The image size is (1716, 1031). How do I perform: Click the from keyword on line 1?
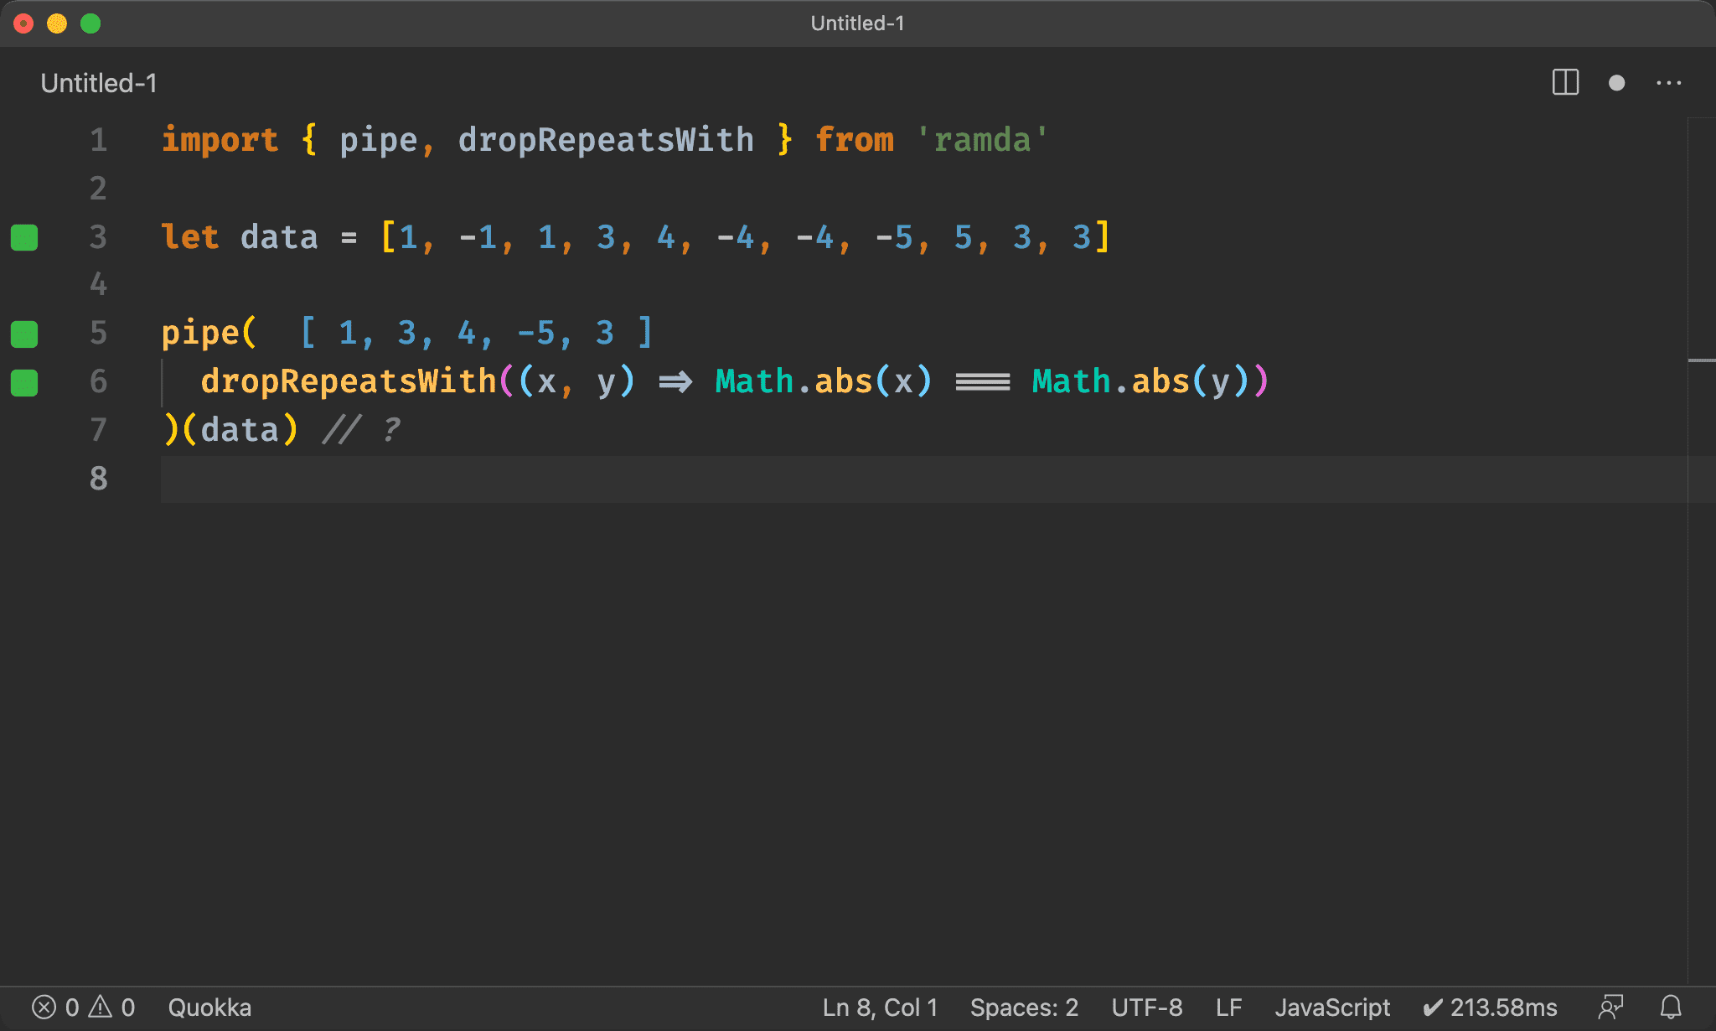(855, 140)
